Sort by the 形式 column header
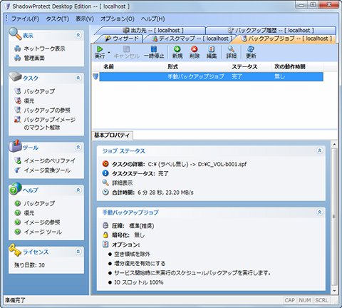The width and height of the screenshot is (342, 308). 197,67
